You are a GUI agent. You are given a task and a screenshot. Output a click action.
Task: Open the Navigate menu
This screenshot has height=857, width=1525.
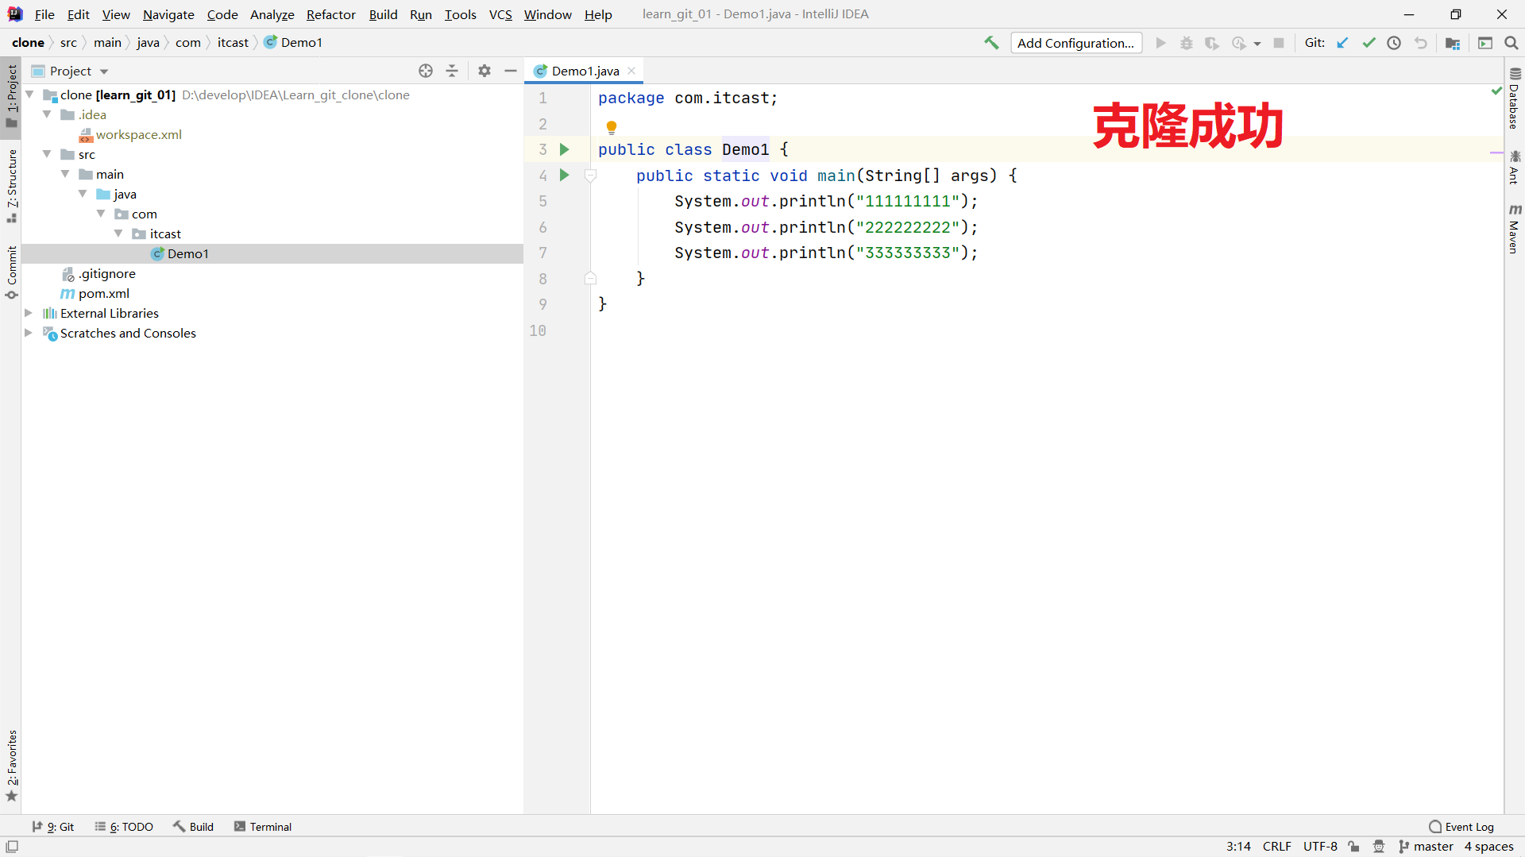tap(168, 14)
